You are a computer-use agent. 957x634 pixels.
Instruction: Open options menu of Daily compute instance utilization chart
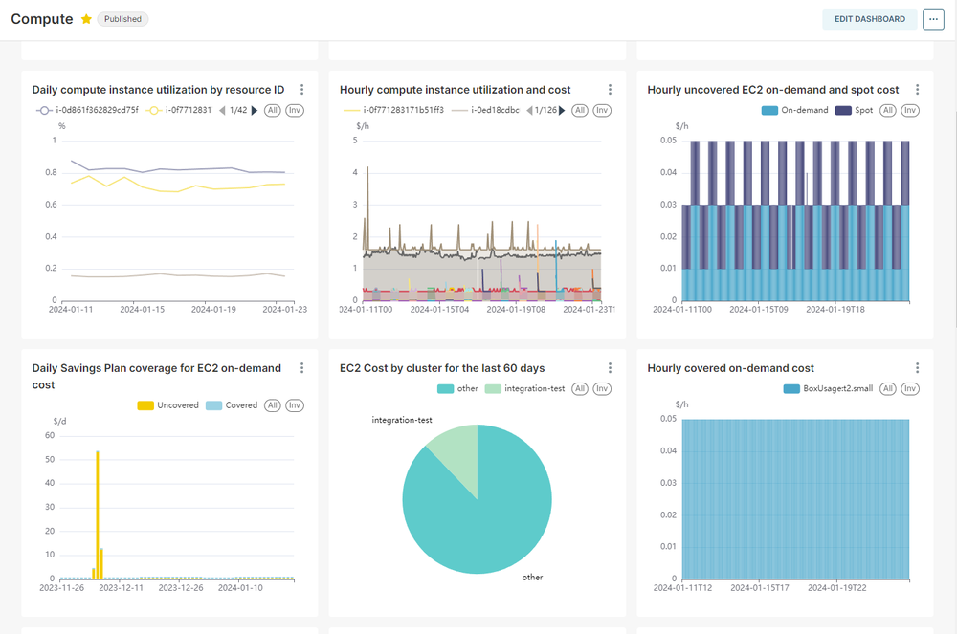click(302, 90)
